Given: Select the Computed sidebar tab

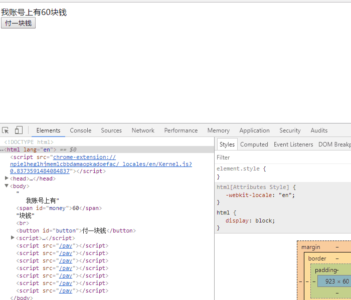Looking at the screenshot, I should pyautogui.click(x=254, y=144).
